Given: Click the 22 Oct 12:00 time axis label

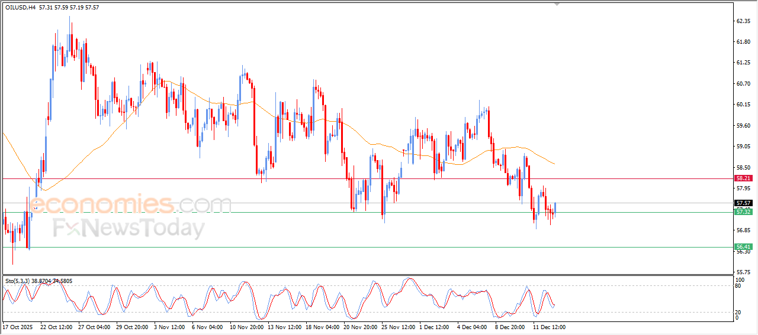Looking at the screenshot, I should 57,326.
